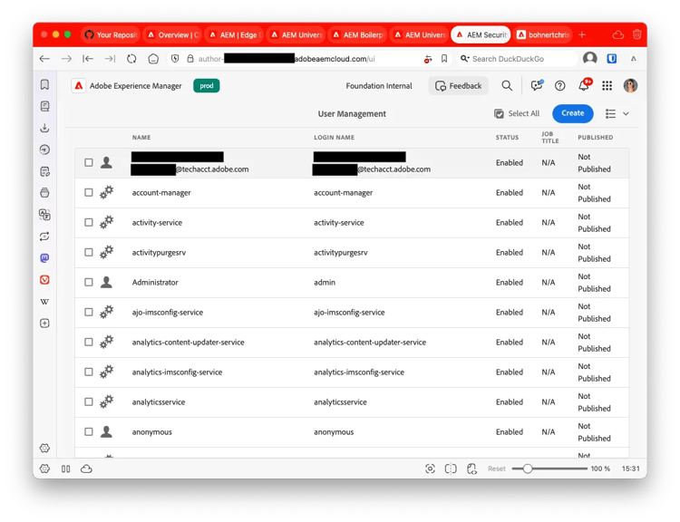This screenshot has height=522, width=680.
Task: Click the Create button
Action: (572, 113)
